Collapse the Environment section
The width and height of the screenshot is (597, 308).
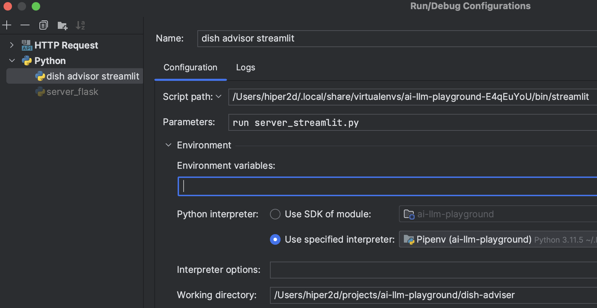pyautogui.click(x=168, y=145)
